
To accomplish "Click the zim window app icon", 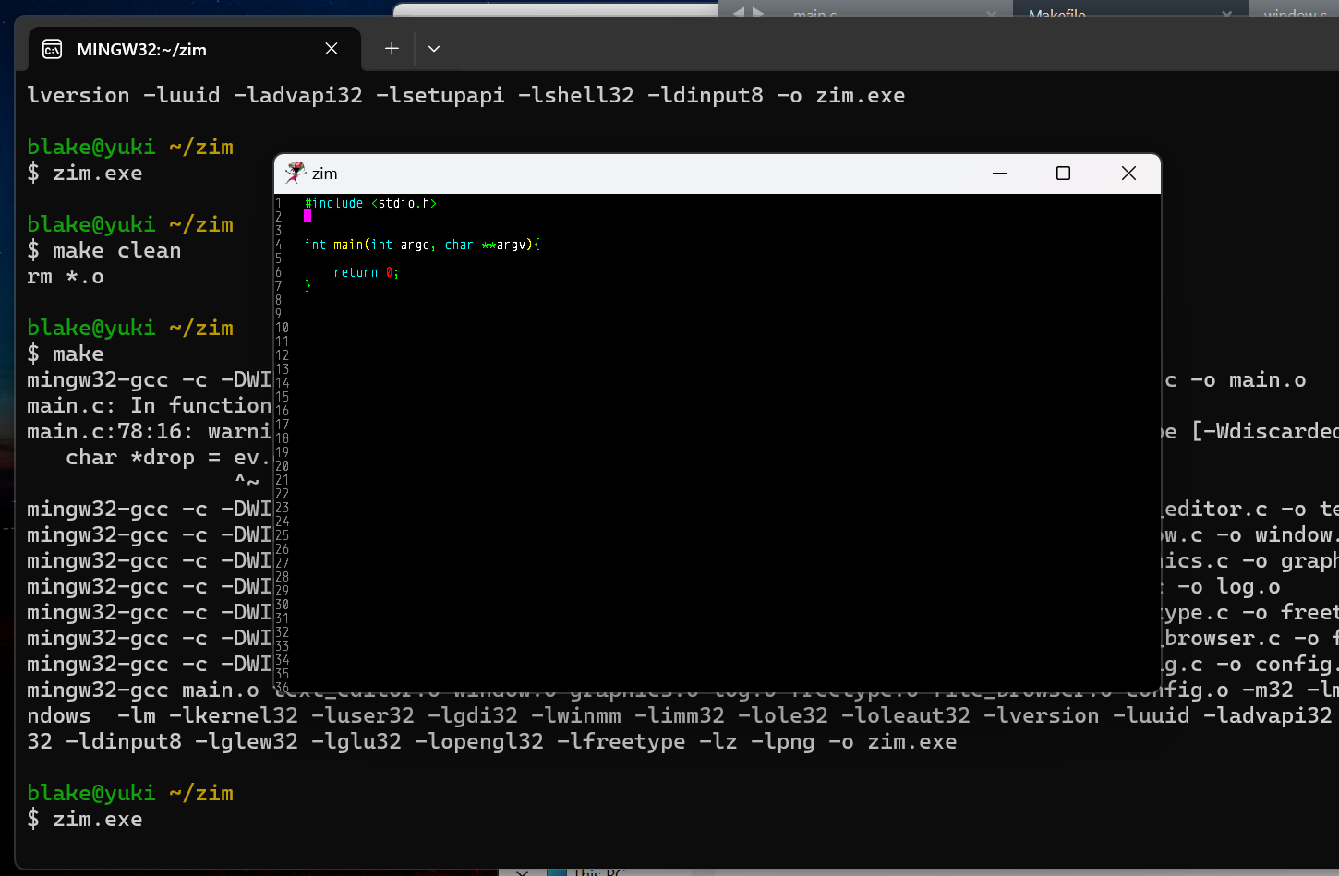I will point(296,173).
